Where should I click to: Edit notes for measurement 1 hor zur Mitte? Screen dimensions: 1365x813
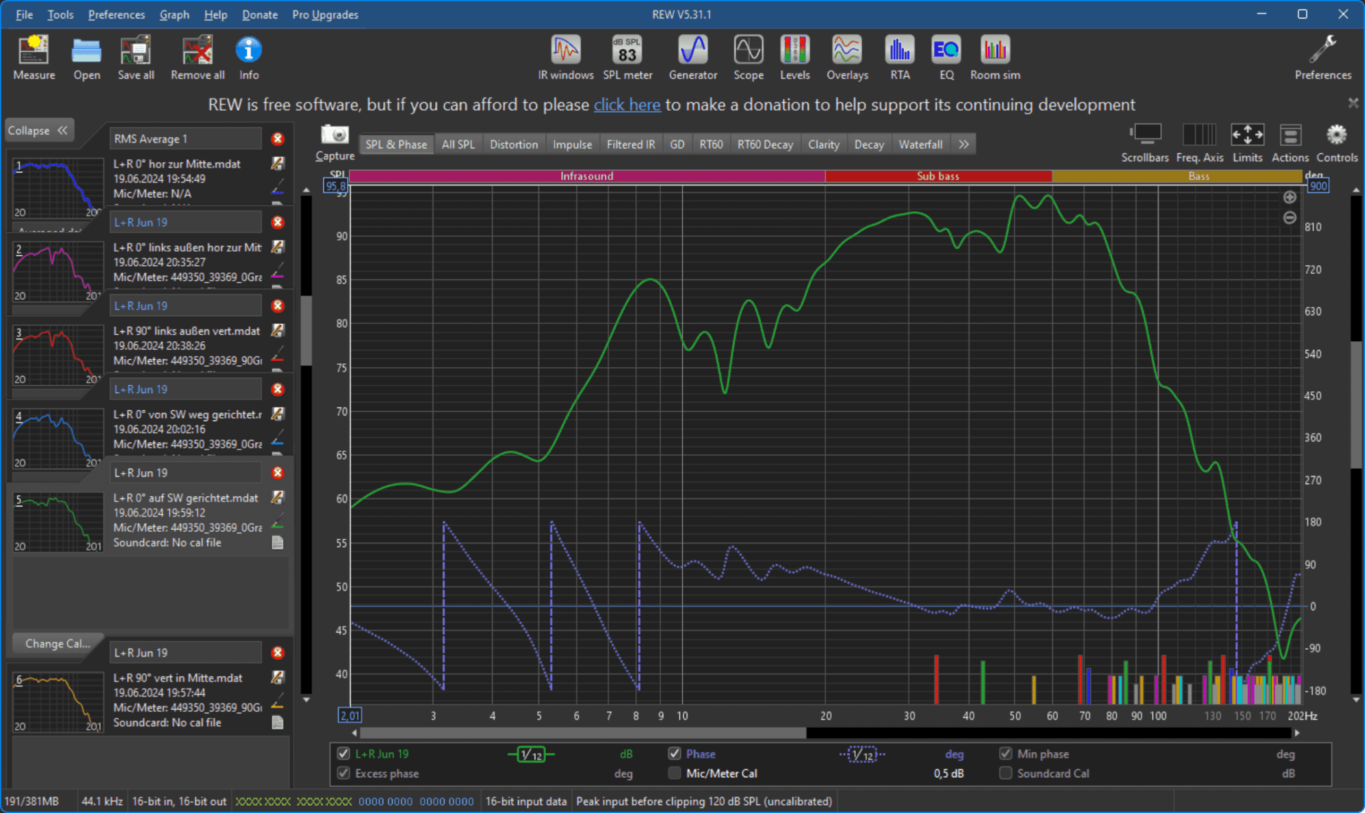(278, 163)
